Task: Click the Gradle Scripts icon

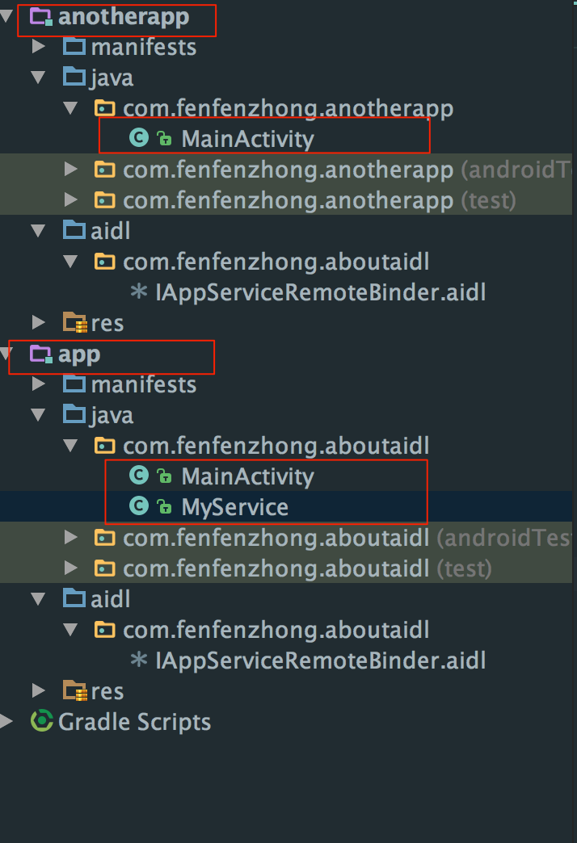Action: [41, 721]
